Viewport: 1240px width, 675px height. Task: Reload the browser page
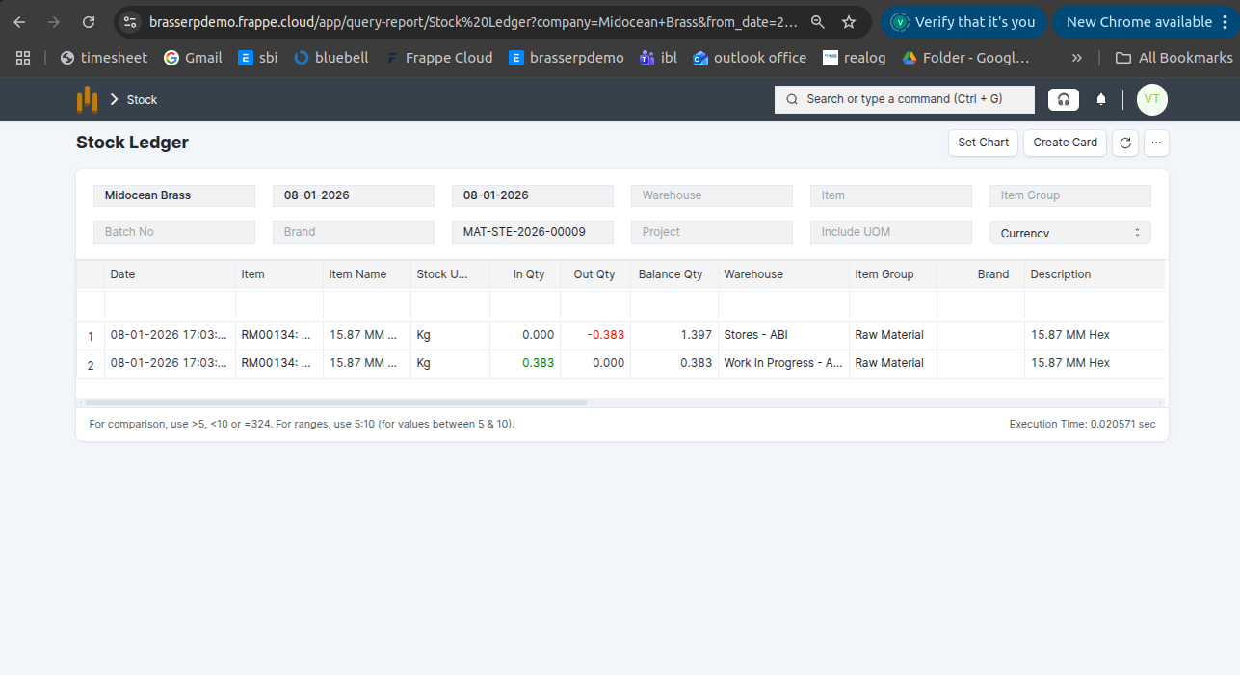89,22
